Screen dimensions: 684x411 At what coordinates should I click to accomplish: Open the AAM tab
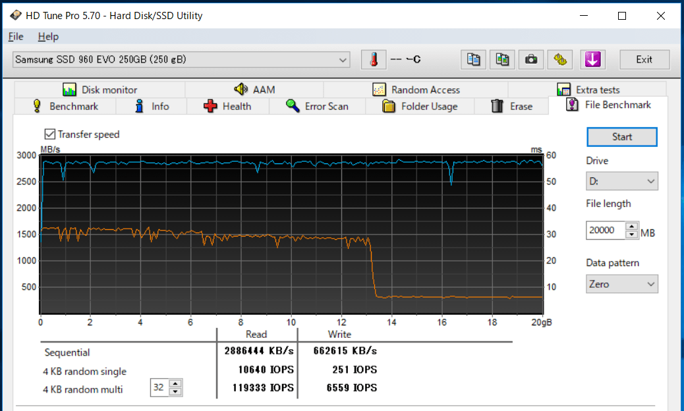(x=254, y=90)
